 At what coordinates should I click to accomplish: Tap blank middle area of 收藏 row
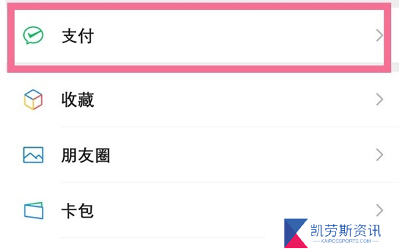[x=229, y=99]
